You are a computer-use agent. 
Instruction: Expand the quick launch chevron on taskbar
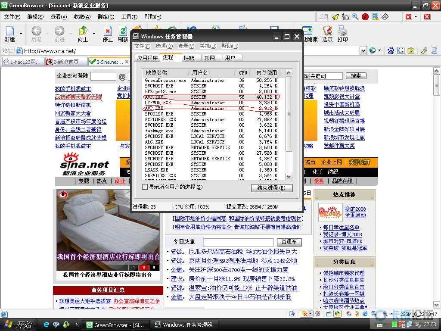click(77, 324)
